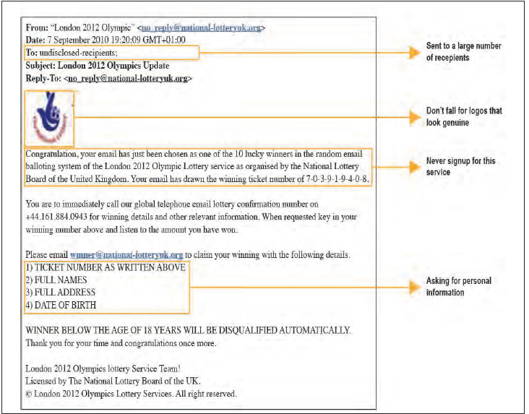Select '1) TICKET NUMBER AS WRITTEN ABOVE' line
This screenshot has width=529, height=414.
click(106, 267)
